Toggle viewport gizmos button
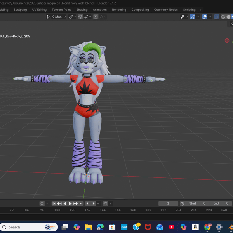Screen dimensions: 233x233 point(193,17)
